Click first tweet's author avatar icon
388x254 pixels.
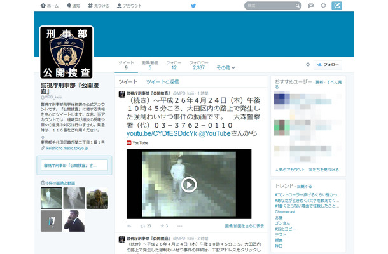pos(121,95)
